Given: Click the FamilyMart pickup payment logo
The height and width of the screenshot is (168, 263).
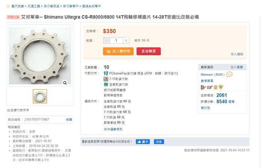Looking at the screenshot, I should click(x=106, y=85).
